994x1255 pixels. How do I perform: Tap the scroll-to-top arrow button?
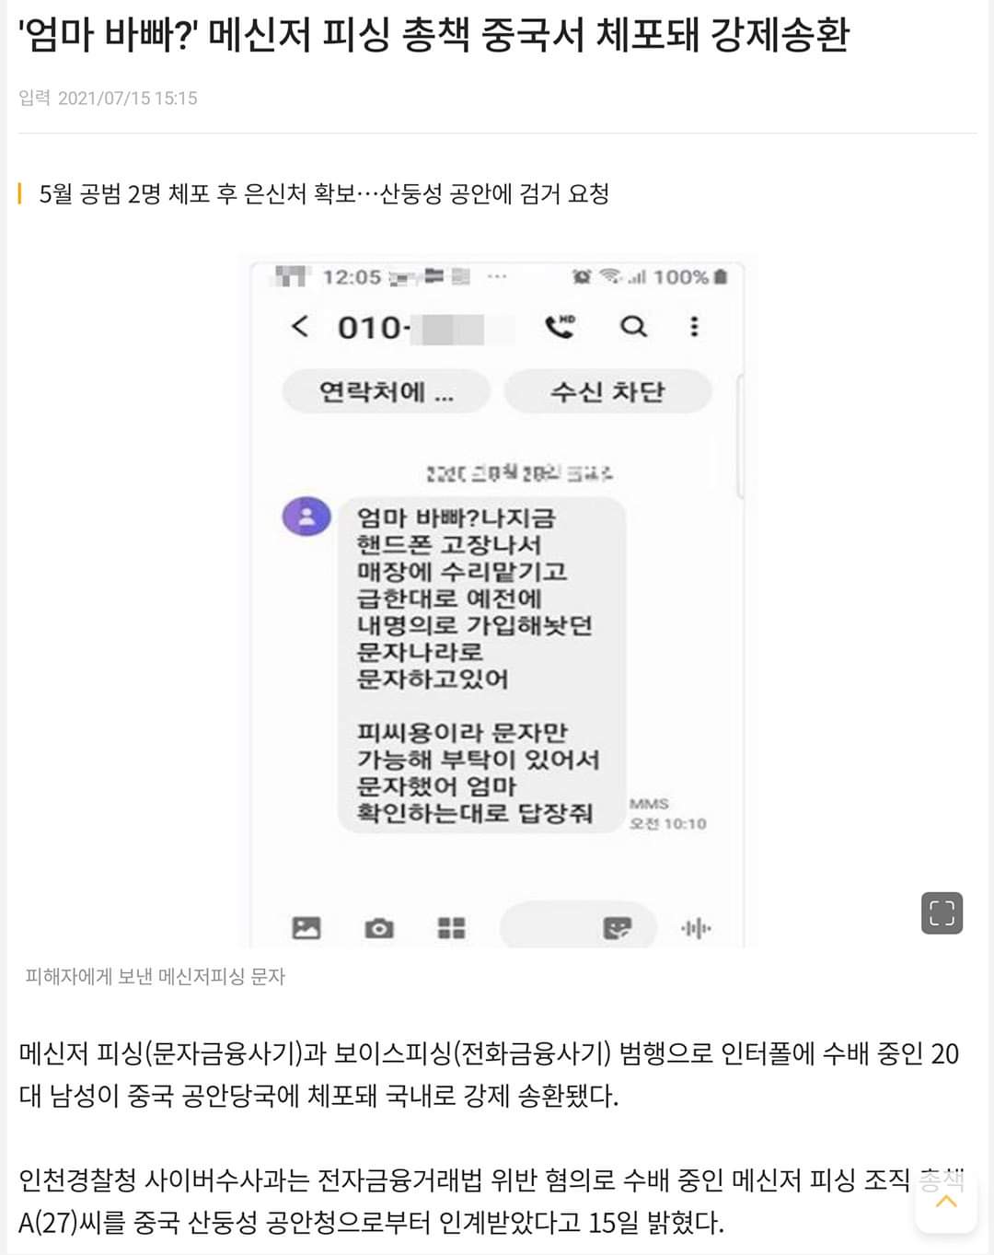coord(946,1202)
